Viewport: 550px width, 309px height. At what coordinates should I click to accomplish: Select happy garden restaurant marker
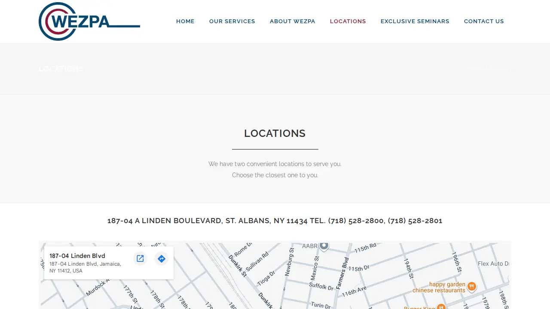(x=472, y=286)
